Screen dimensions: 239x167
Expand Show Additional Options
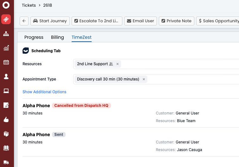coord(44,92)
